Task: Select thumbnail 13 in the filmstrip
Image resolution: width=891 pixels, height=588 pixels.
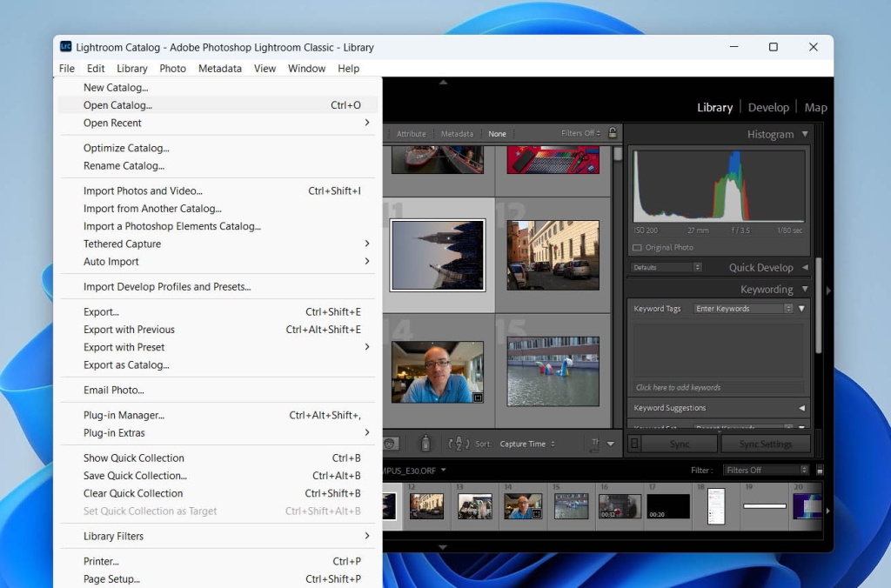Action: (x=474, y=504)
